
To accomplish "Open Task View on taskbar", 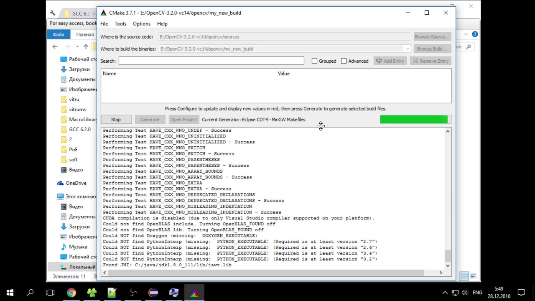I will point(50,293).
